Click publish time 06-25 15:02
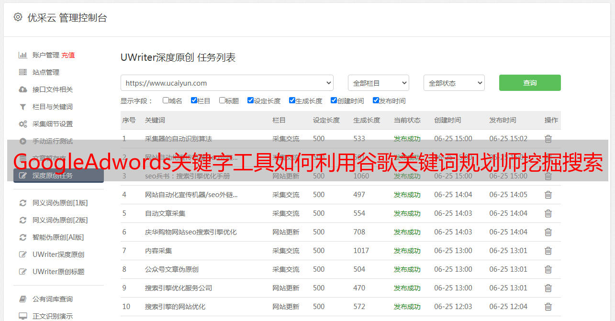615x321 pixels. tap(508, 139)
